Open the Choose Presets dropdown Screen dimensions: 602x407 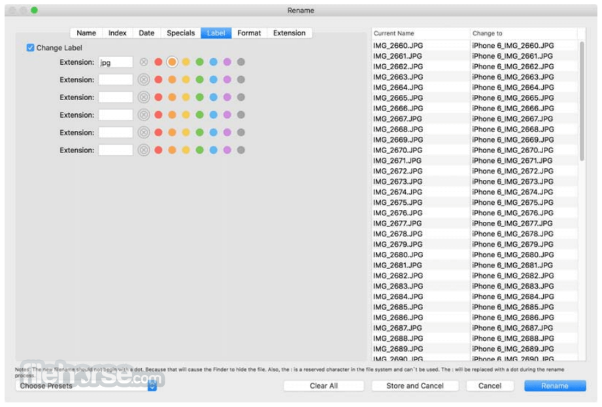pos(86,386)
